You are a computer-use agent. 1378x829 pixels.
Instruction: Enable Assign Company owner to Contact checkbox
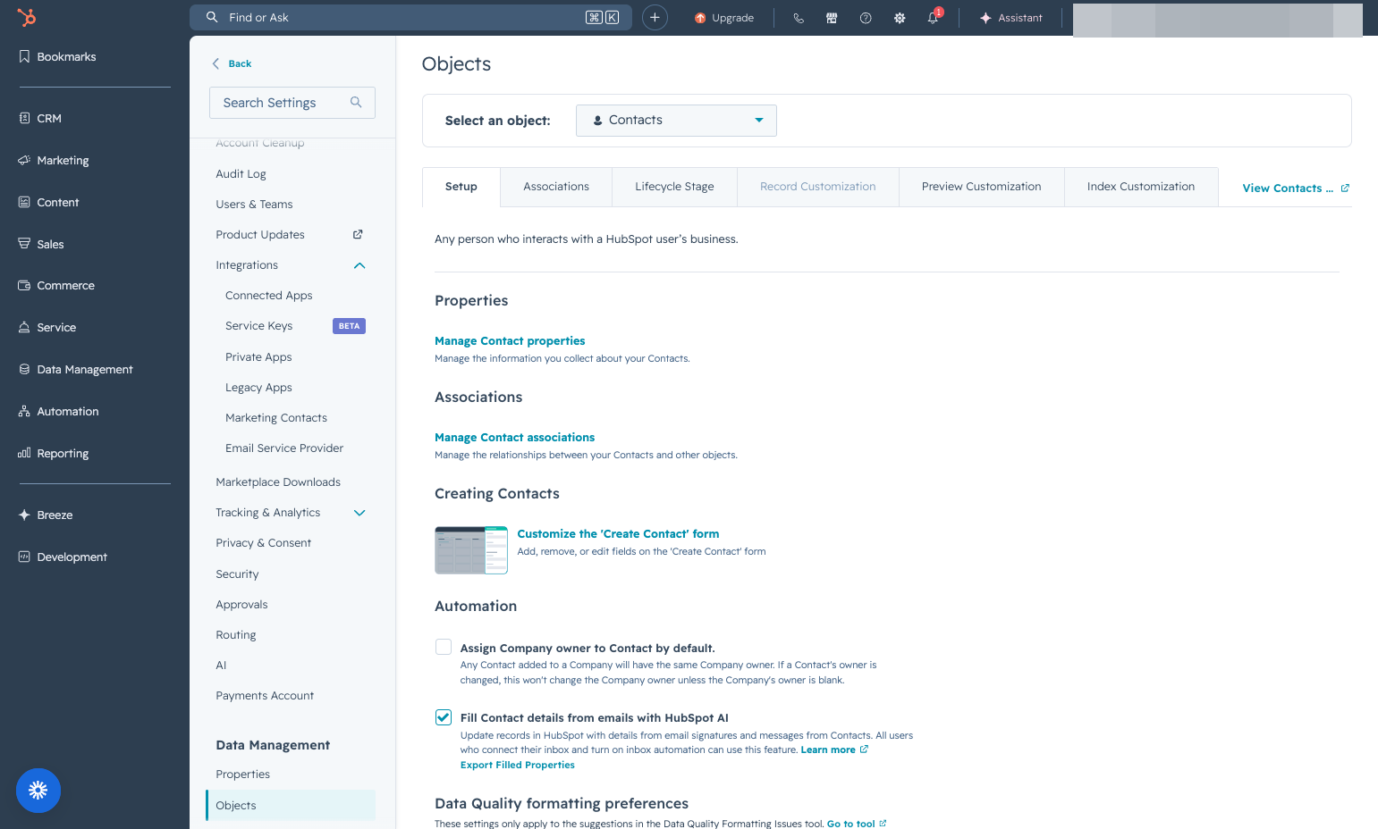click(444, 647)
